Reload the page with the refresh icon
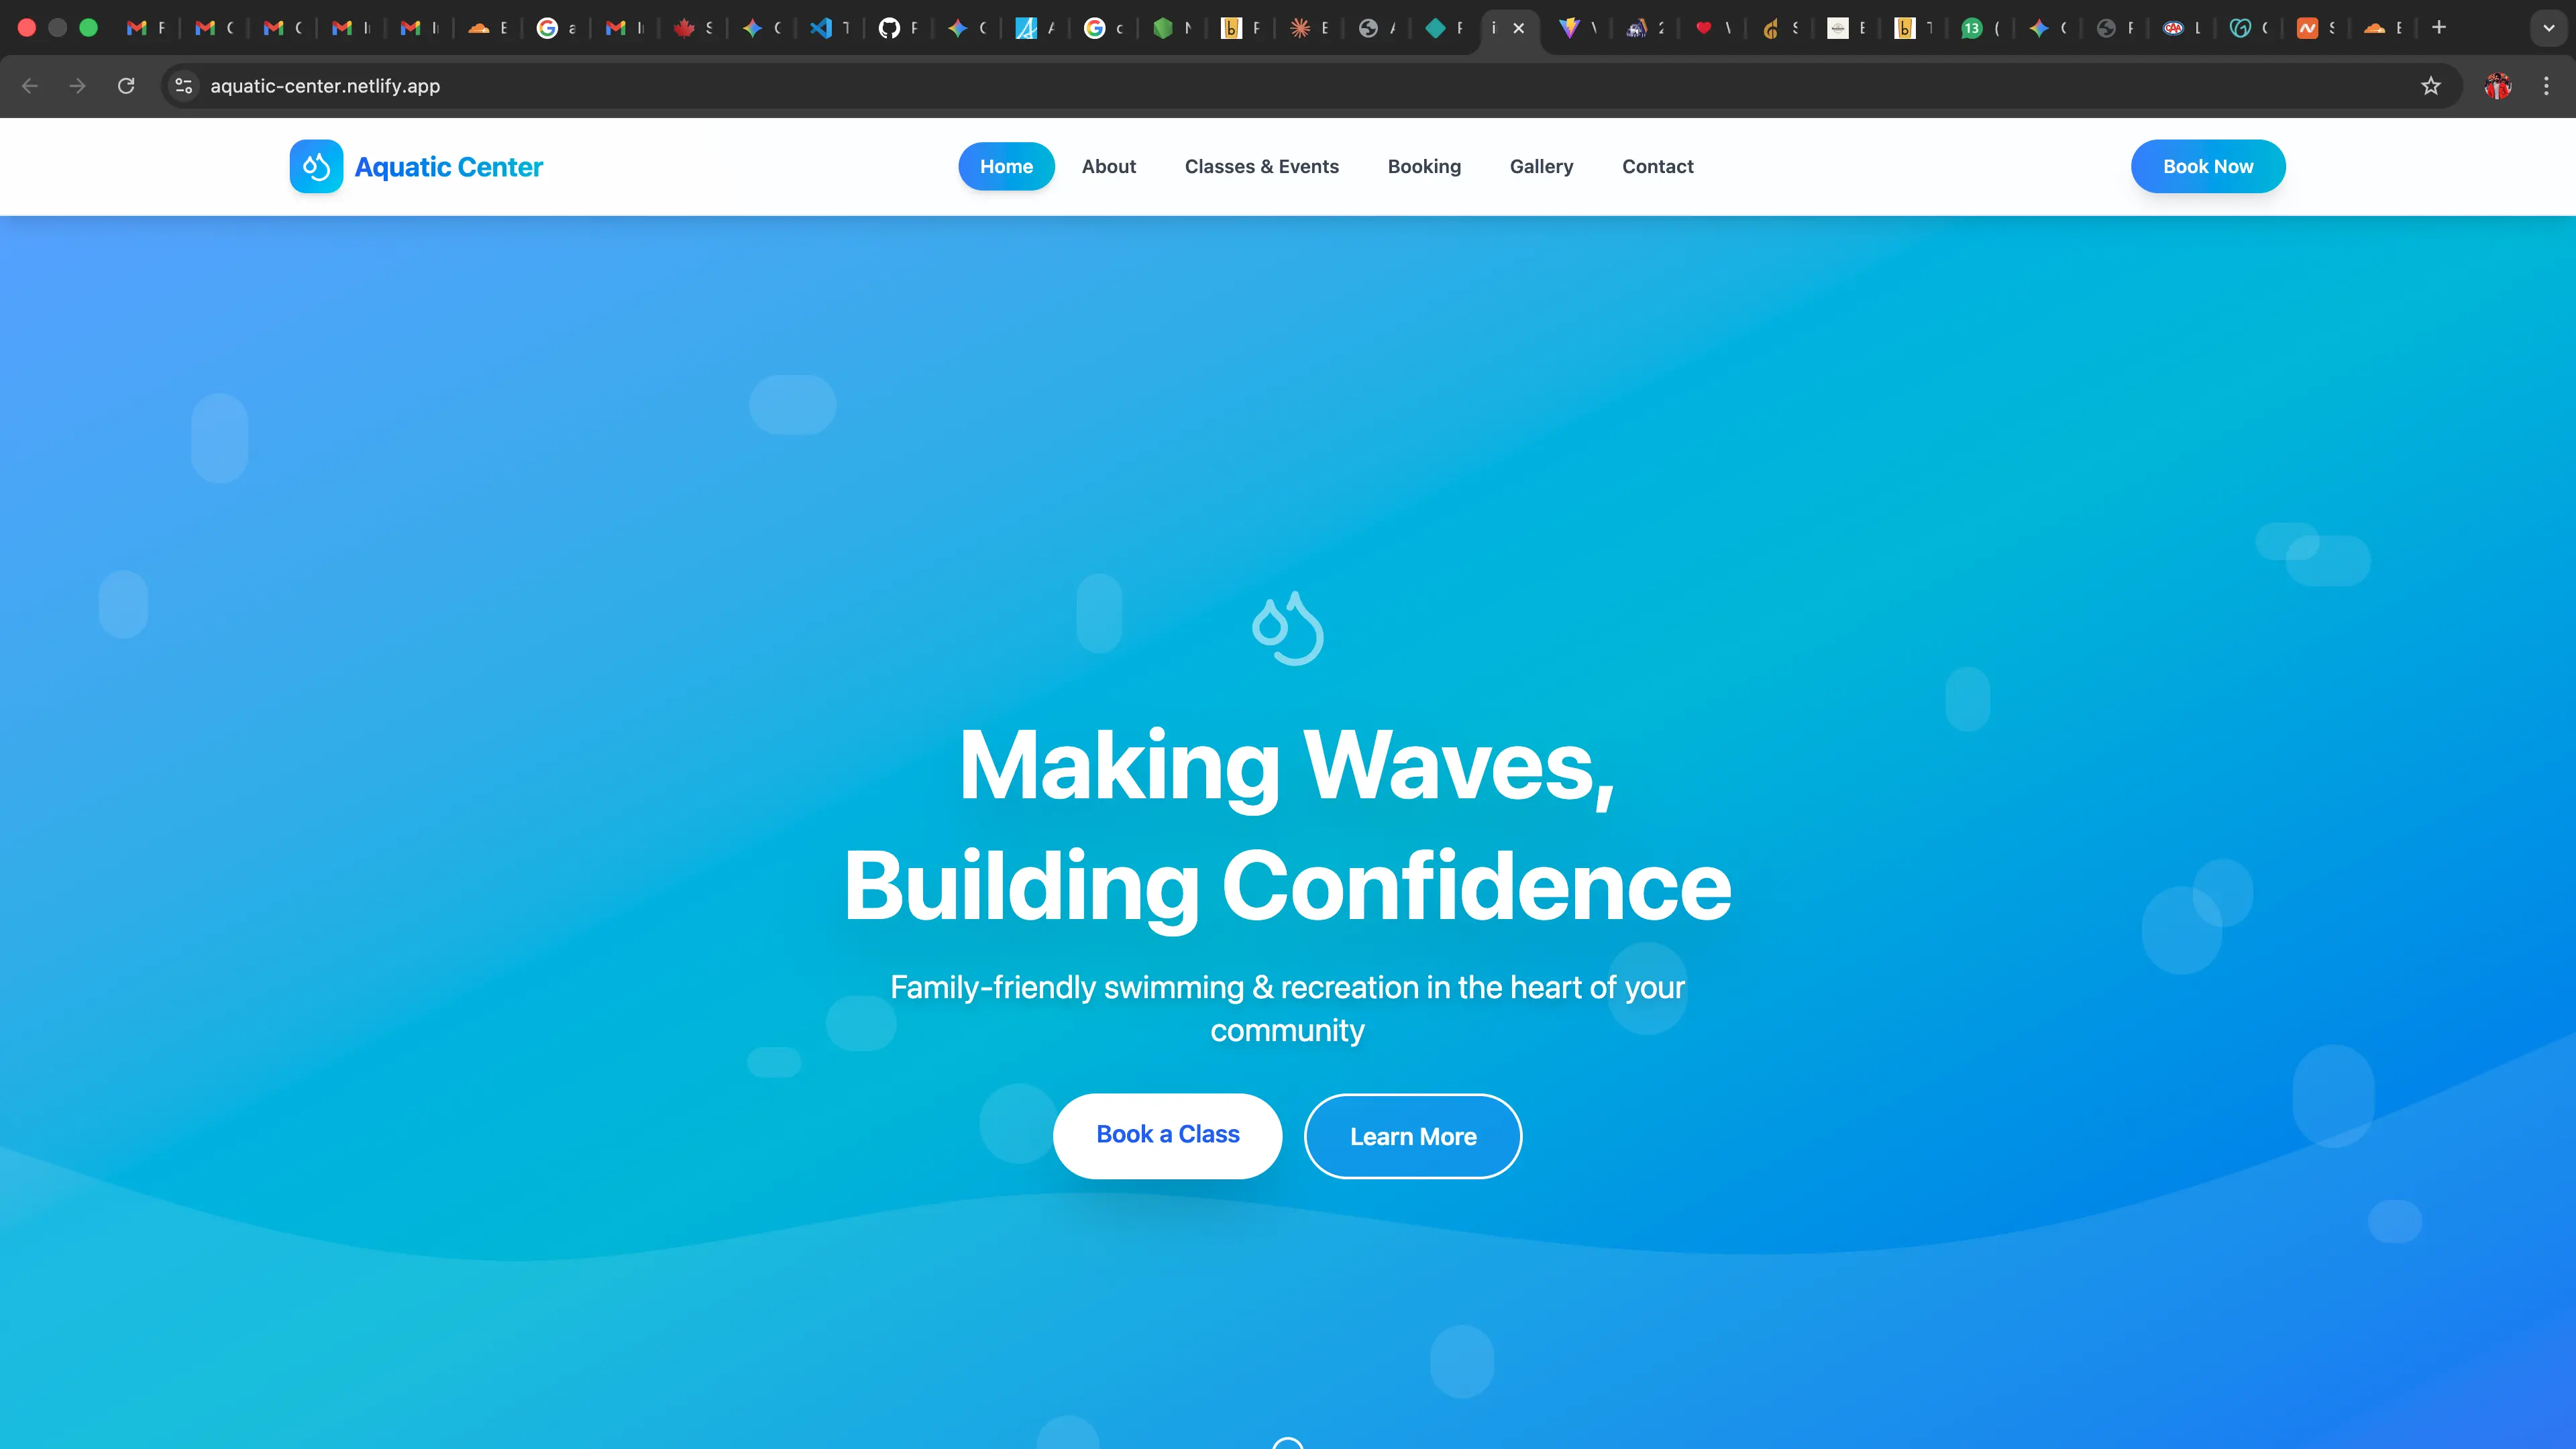 click(126, 86)
